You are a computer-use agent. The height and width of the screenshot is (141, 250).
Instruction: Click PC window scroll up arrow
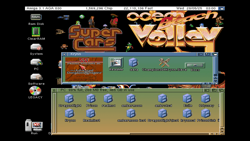[222, 128]
